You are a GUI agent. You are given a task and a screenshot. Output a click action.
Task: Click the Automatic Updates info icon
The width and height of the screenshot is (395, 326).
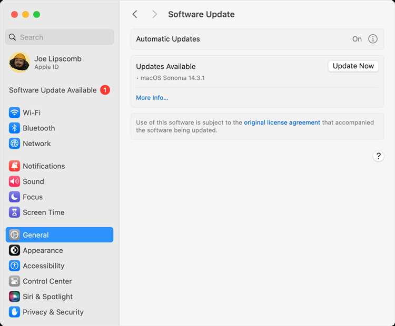point(372,39)
